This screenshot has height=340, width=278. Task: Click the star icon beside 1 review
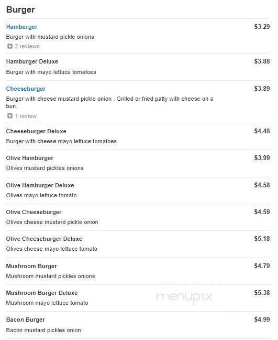pos(10,116)
